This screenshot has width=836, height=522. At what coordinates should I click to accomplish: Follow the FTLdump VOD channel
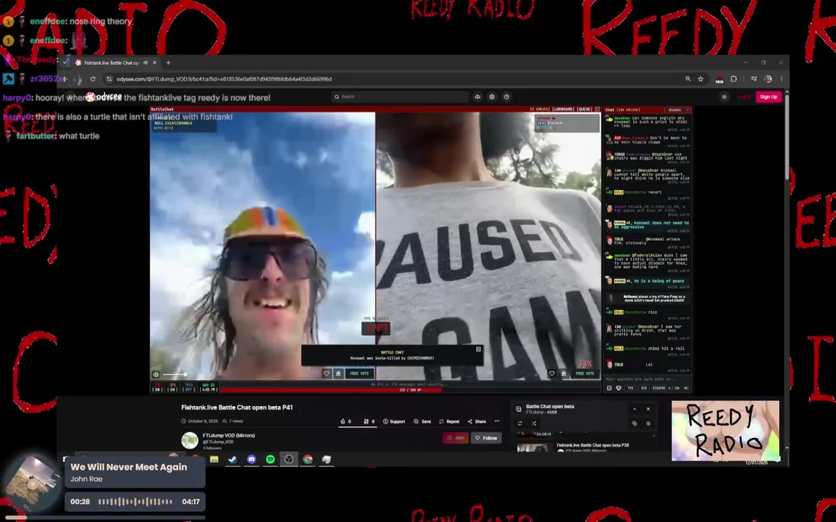(x=486, y=438)
